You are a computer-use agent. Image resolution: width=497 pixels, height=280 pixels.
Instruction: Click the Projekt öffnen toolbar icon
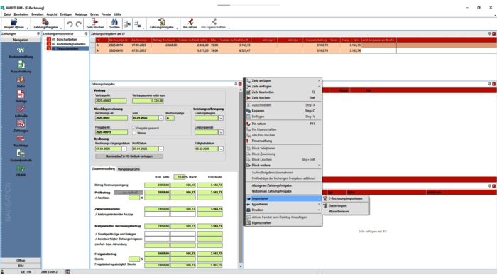pos(13,22)
